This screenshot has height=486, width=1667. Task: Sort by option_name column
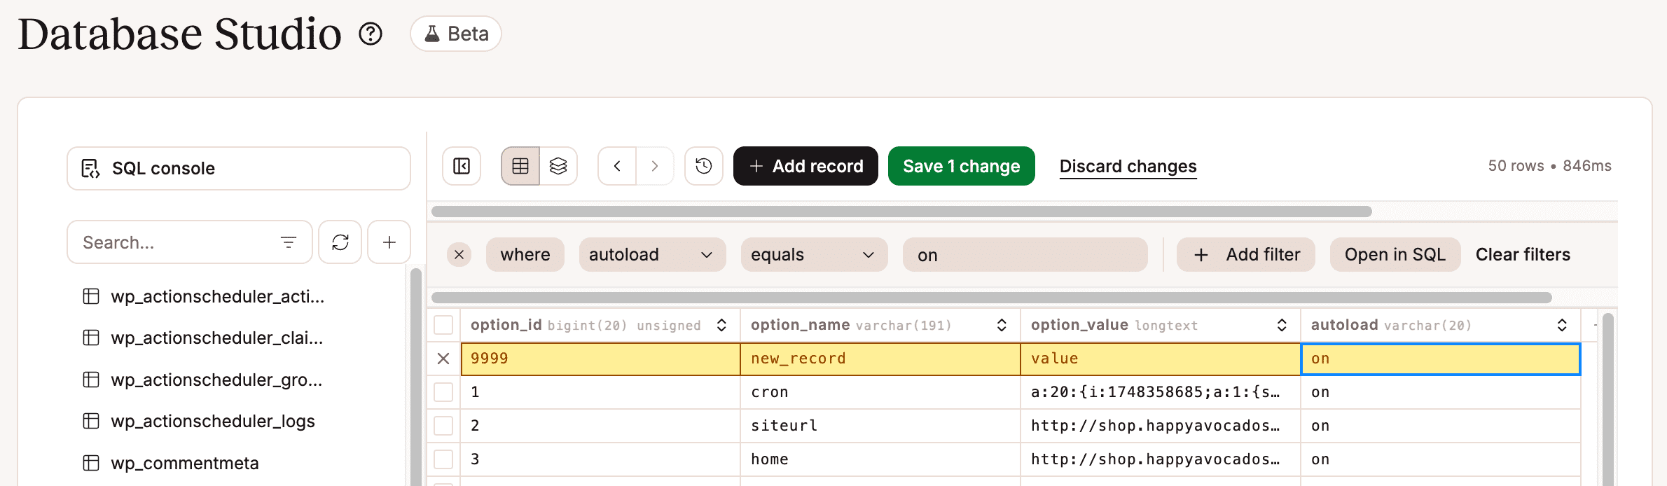coord(1002,325)
